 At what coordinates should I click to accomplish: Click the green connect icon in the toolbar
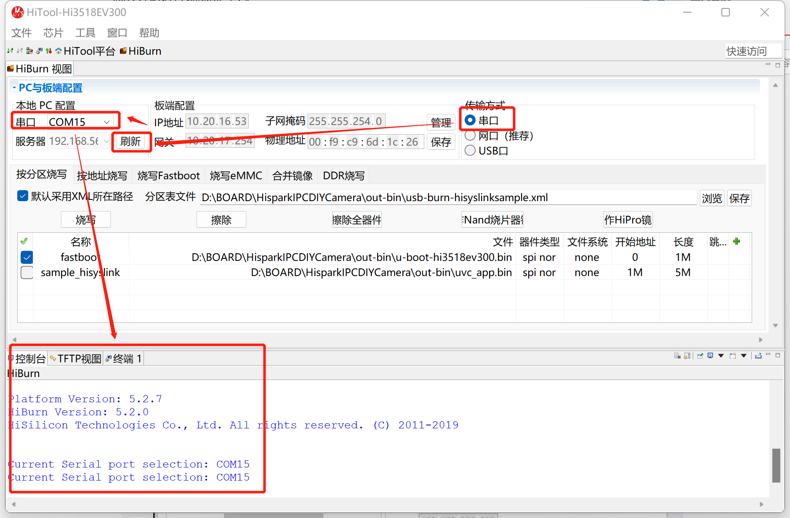click(10, 51)
